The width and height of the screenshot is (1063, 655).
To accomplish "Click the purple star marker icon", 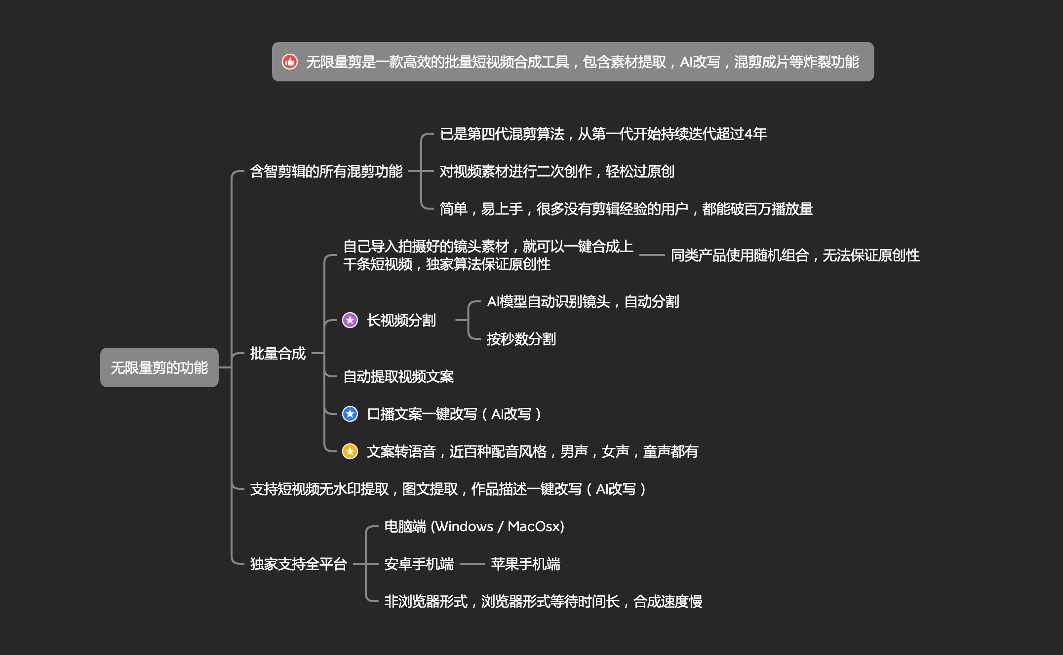I will pyautogui.click(x=350, y=320).
